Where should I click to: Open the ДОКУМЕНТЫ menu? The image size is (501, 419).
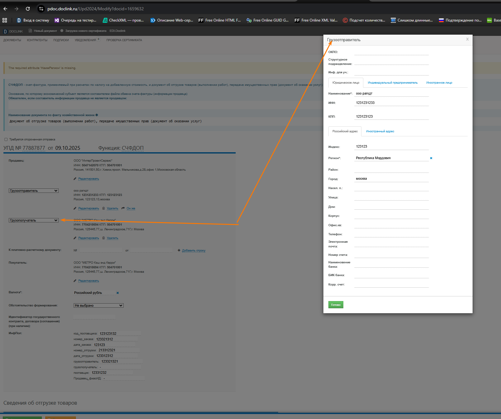(12, 40)
